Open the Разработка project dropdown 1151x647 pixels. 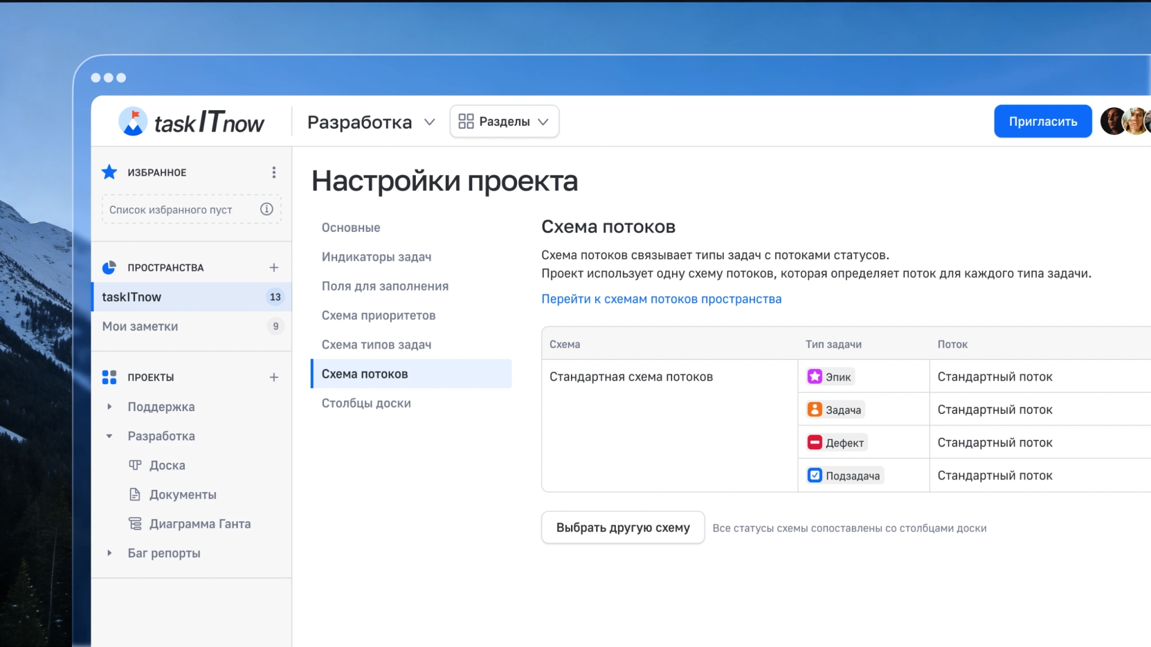(371, 122)
